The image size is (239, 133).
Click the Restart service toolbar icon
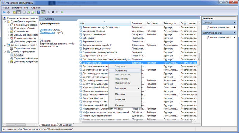point(62,12)
